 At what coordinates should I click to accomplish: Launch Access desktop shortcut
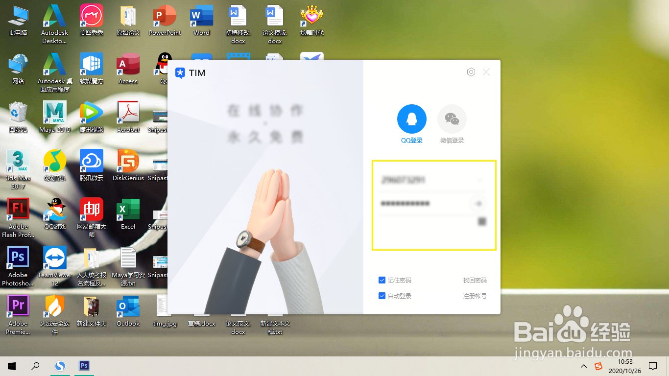pyautogui.click(x=128, y=69)
